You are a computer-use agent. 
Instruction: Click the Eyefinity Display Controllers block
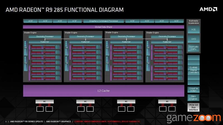tap(193, 70)
